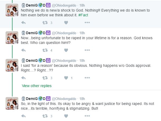161x121 pixels.
Task: Open the avatar thumbnail of the first tweet
Action: (x=12, y=10)
